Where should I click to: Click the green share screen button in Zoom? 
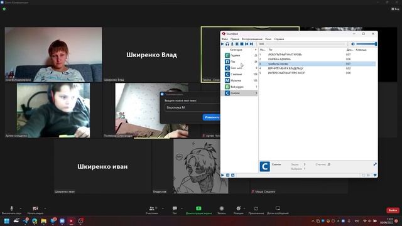point(198,210)
